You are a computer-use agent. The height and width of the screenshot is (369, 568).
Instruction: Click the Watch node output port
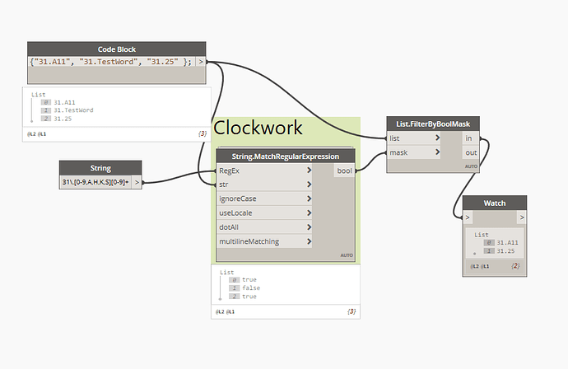pos(521,217)
